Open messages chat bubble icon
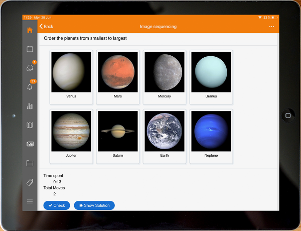Image resolution: width=301 pixels, height=231 pixels. (x=30, y=68)
